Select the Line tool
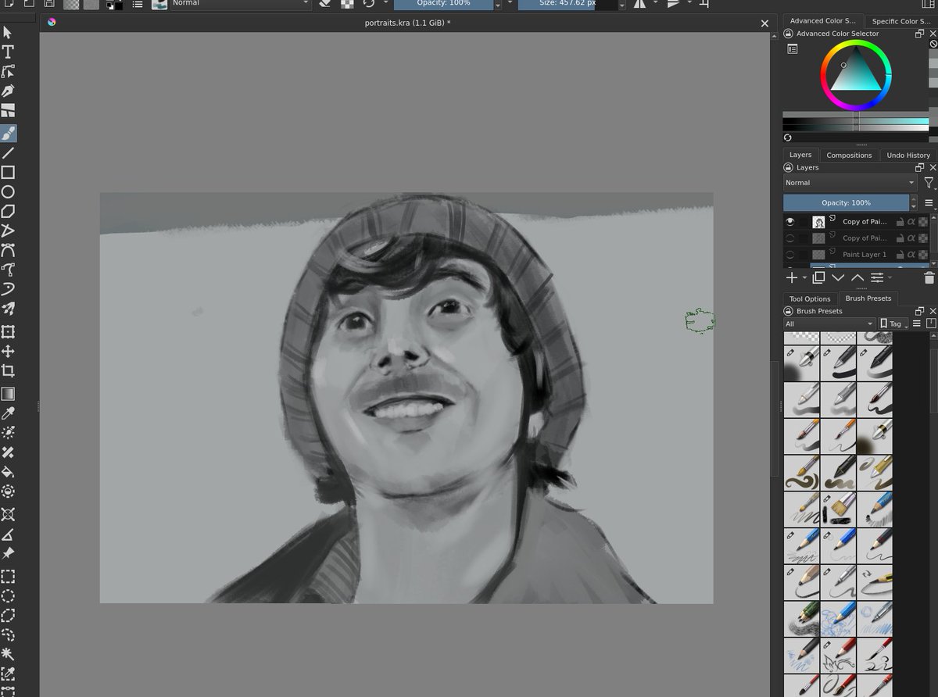The height and width of the screenshot is (697, 938). tap(8, 153)
